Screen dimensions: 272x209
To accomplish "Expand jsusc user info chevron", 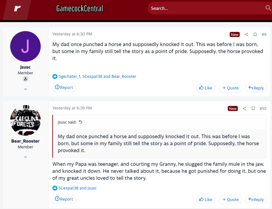I will [25, 89].
